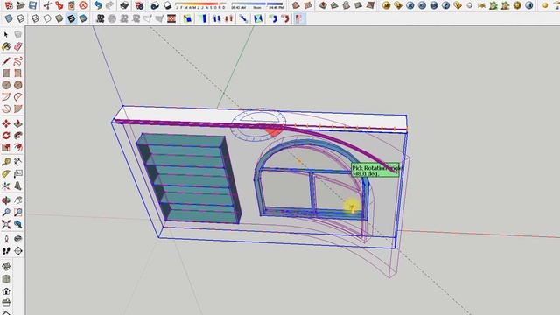Select the Follow Me tool

click(17, 136)
